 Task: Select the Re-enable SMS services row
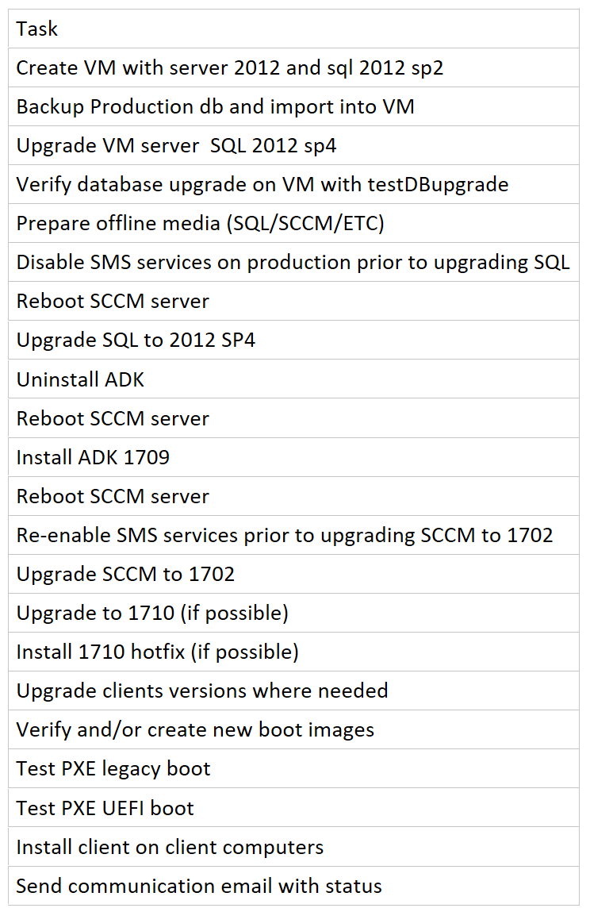coord(293,534)
